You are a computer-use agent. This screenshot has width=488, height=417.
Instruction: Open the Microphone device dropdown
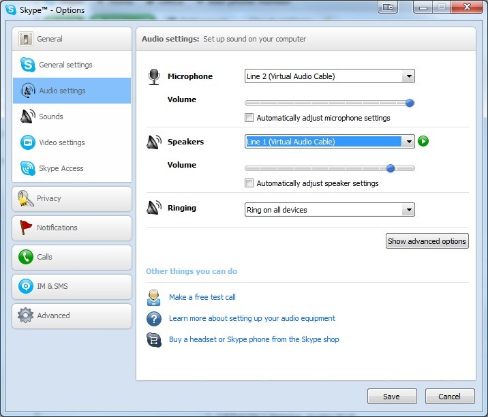[330, 76]
